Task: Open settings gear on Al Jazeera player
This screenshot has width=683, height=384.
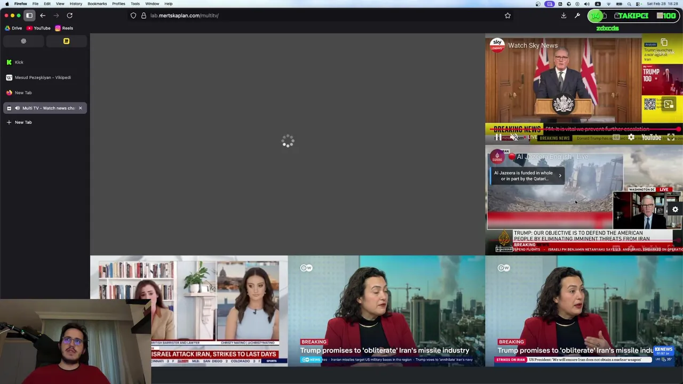Action: coord(675,210)
